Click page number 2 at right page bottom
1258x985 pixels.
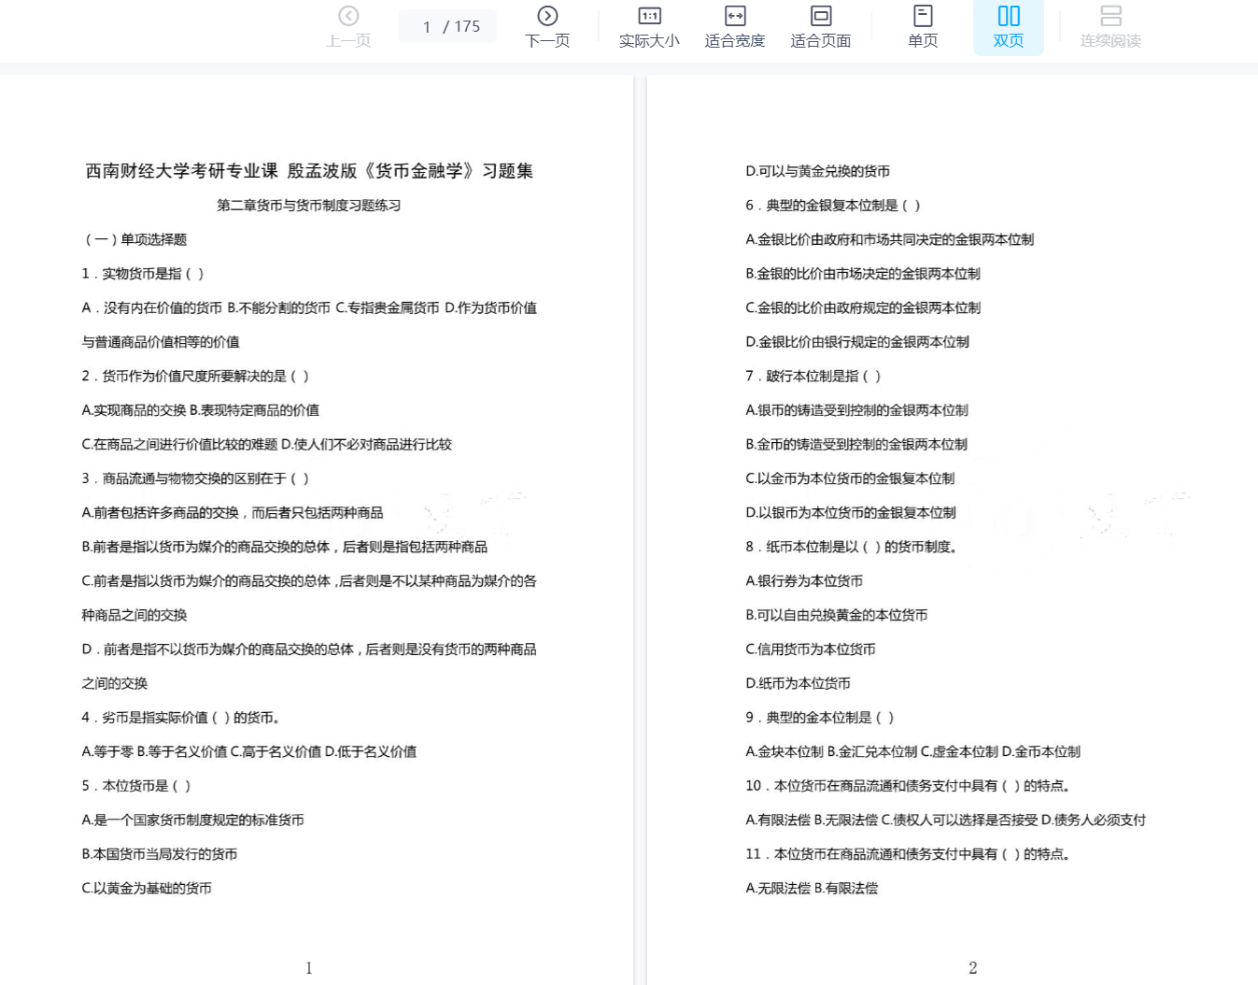[973, 968]
